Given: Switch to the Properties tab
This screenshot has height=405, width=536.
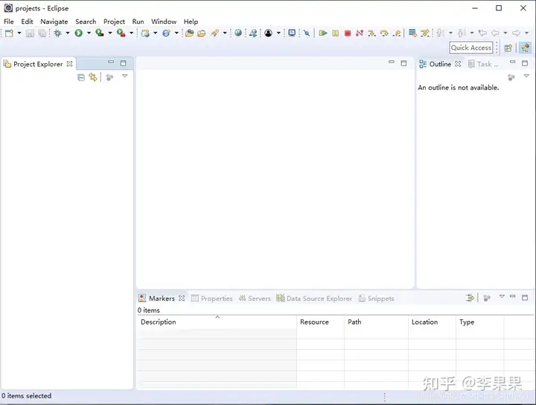Looking at the screenshot, I should pos(212,299).
